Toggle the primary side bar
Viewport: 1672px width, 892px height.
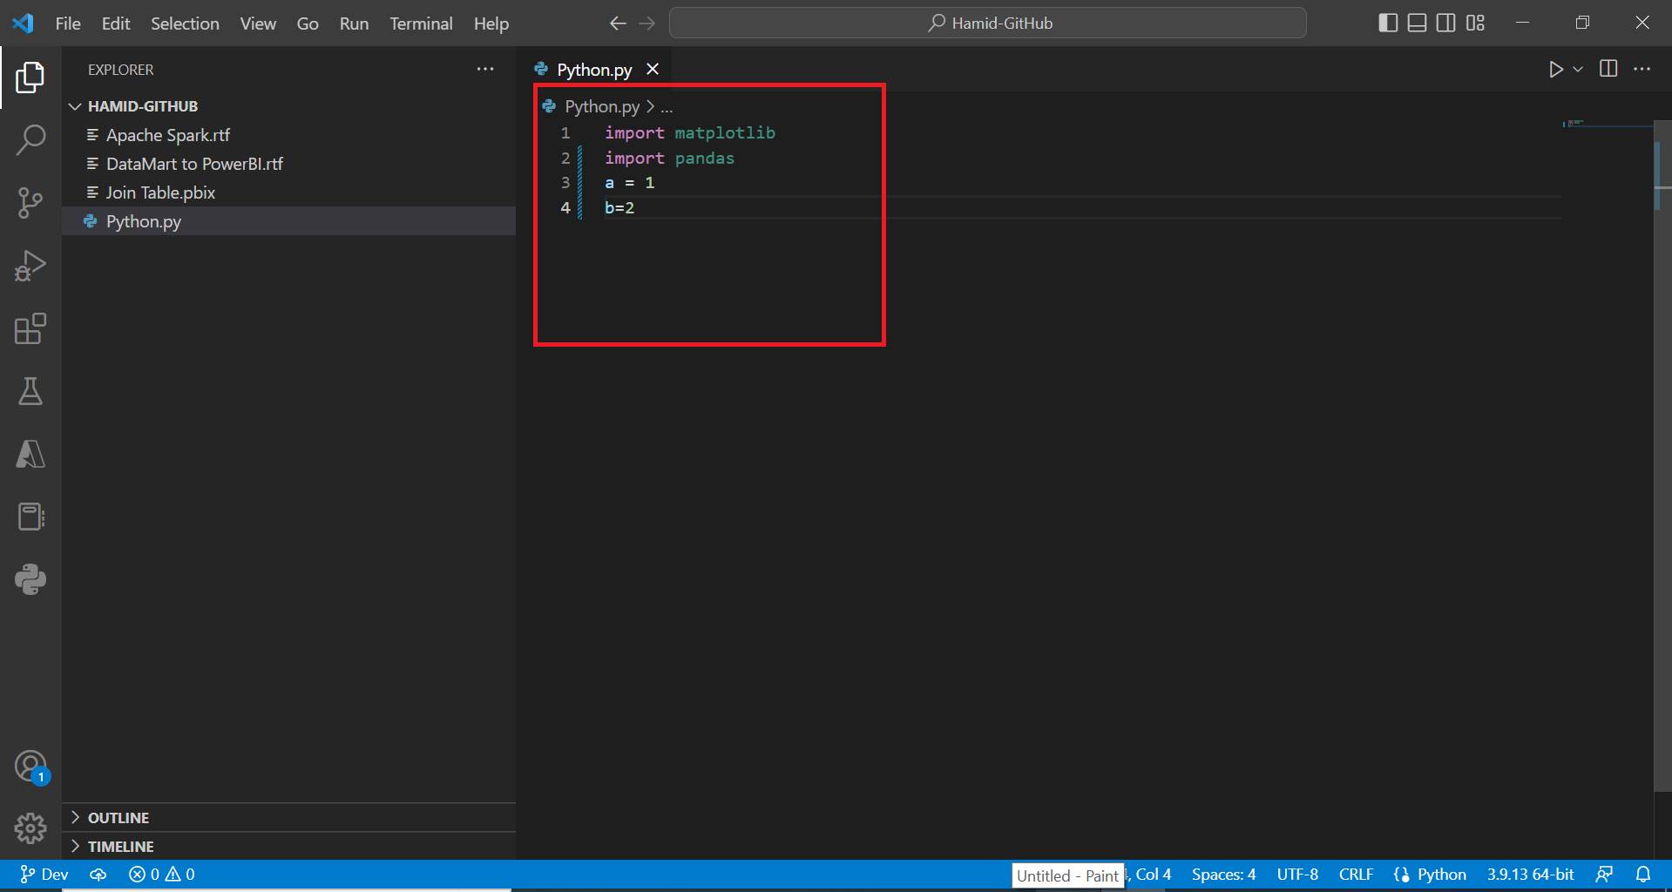[x=1388, y=23]
